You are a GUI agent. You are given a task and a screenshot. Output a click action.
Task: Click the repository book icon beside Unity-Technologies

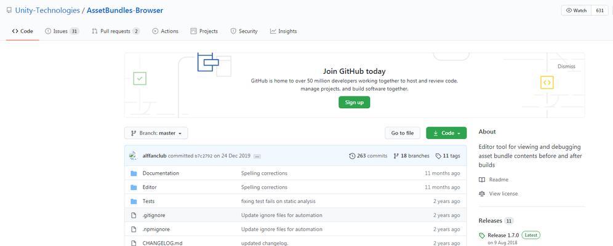(9, 10)
